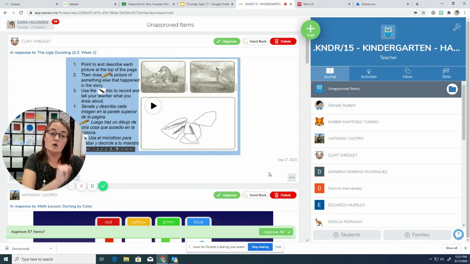Select Dominic Hernandez in the list

tap(386, 188)
